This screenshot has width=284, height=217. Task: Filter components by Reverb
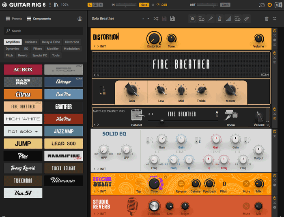(23, 56)
